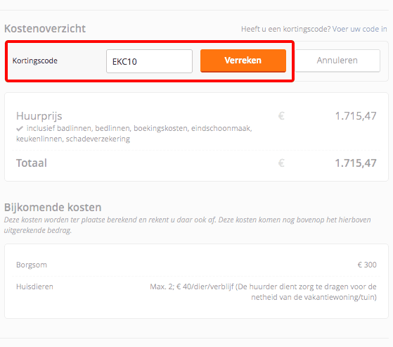
Task: Click the Totaal label
Action: [32, 163]
